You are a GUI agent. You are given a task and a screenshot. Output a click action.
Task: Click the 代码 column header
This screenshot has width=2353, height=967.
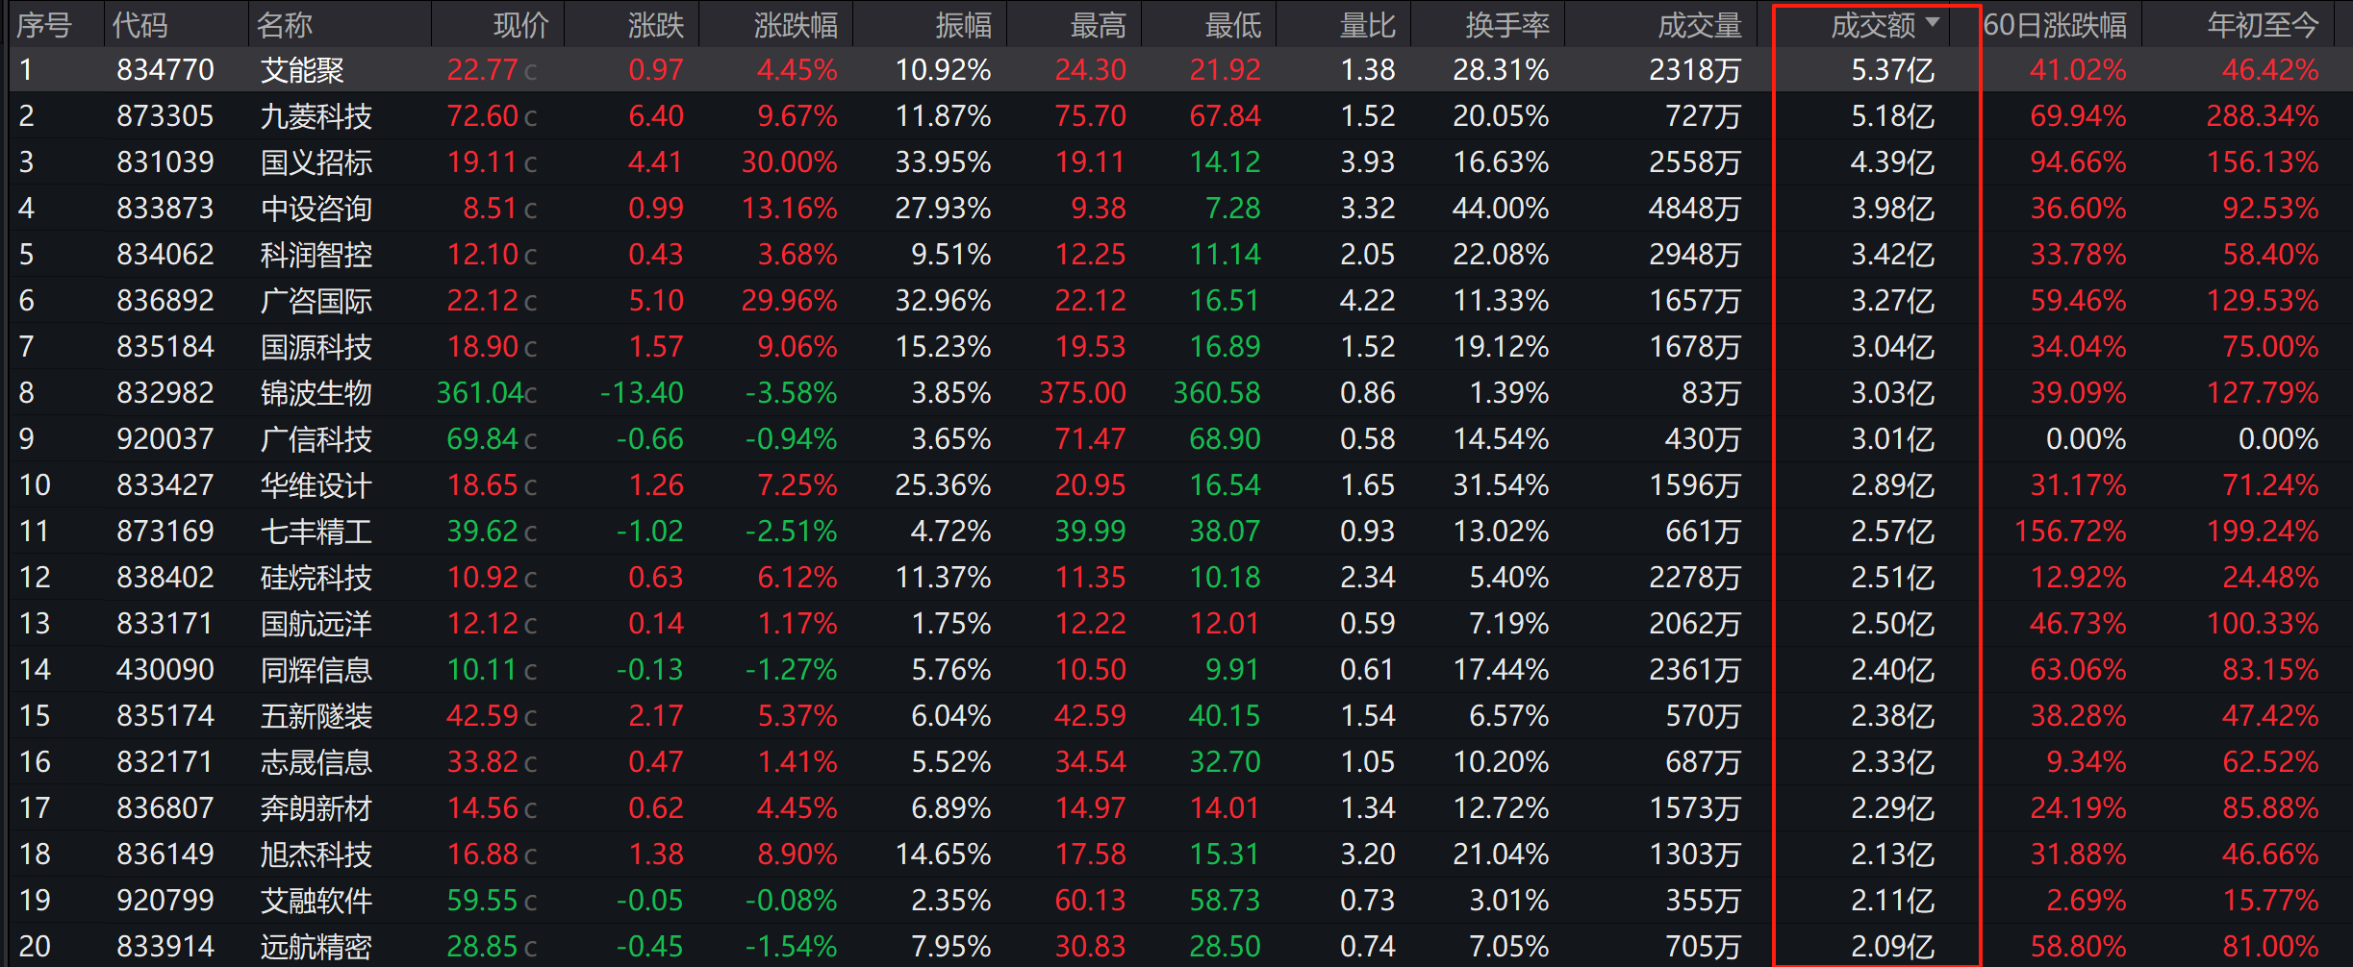point(140,25)
